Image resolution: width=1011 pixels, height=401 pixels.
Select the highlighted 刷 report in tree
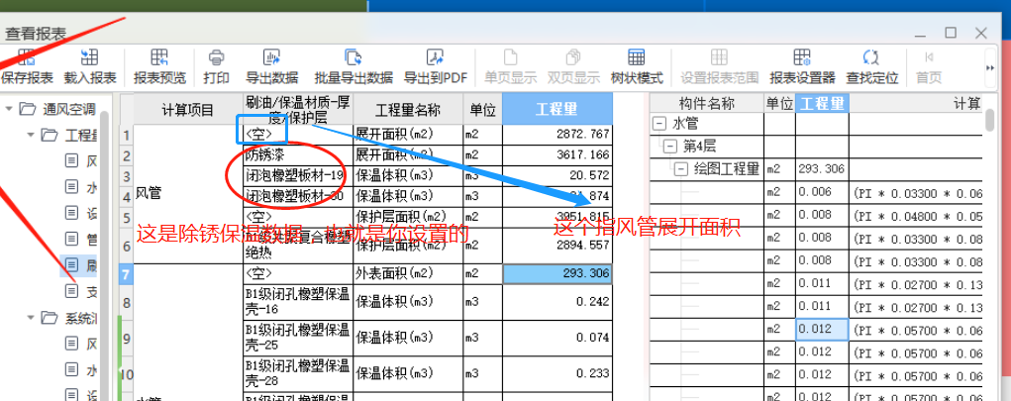point(80,265)
